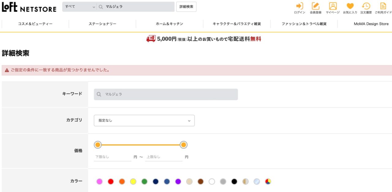The width and height of the screenshot is (392, 192).
Task: Expand the カテゴリ 指定なし dropdown
Action: pos(144,121)
